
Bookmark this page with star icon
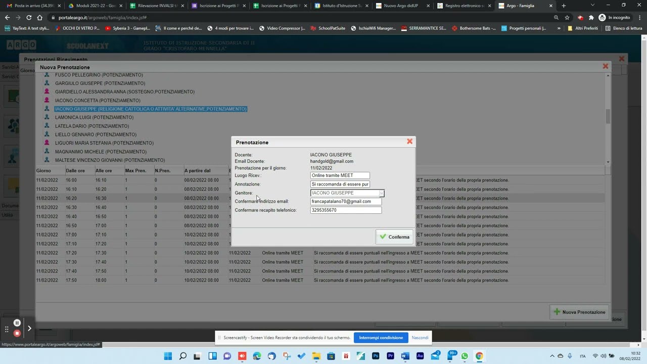click(567, 17)
